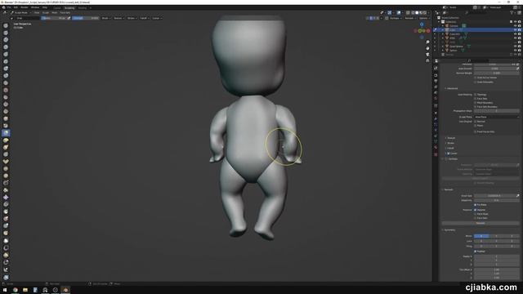This screenshot has height=294, width=523.
Task: Select the Pinch brush tool
Action: (6, 126)
